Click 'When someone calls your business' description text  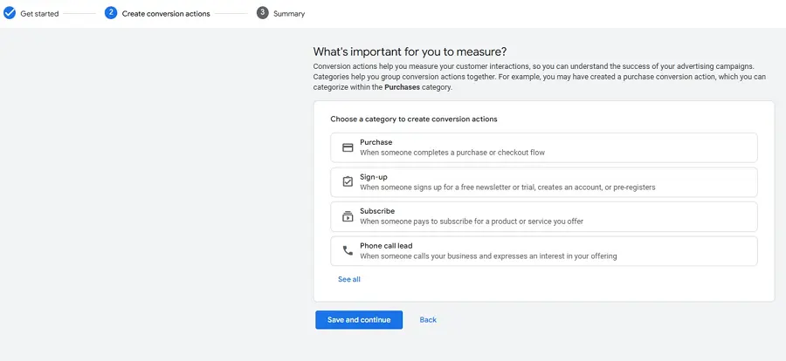(488, 256)
